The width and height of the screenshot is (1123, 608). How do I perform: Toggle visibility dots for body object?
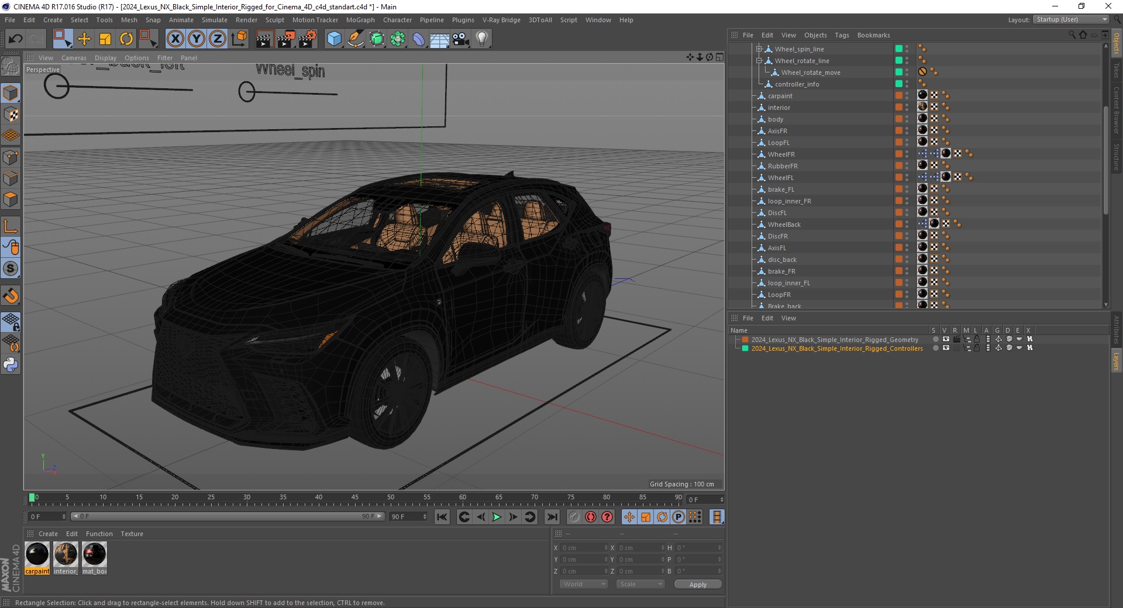907,119
